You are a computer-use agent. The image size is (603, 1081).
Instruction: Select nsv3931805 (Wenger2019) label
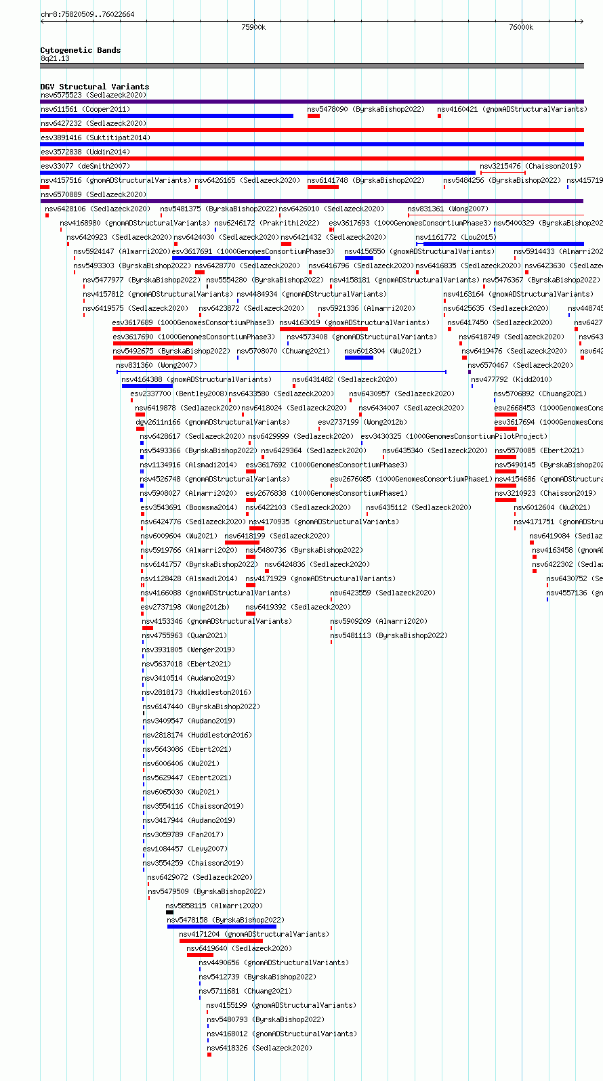click(188, 650)
